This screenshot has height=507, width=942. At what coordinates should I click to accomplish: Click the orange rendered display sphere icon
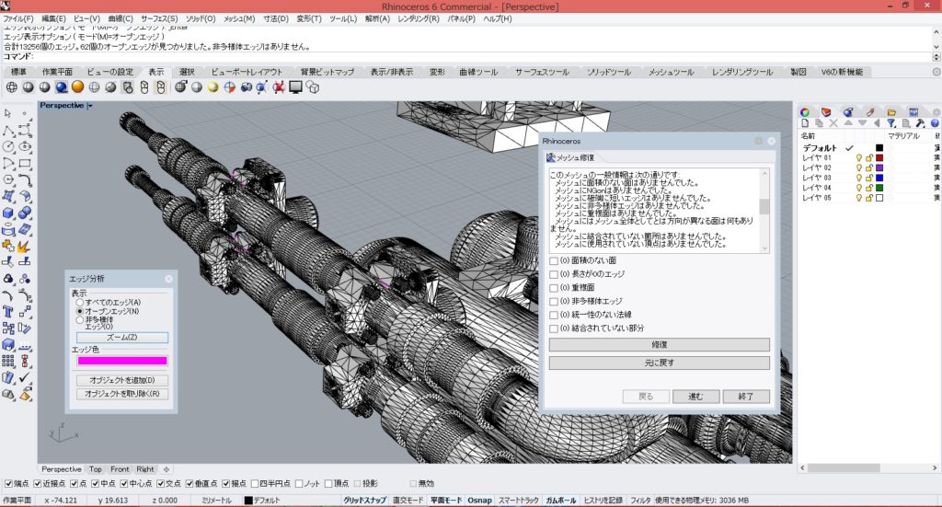[x=77, y=87]
